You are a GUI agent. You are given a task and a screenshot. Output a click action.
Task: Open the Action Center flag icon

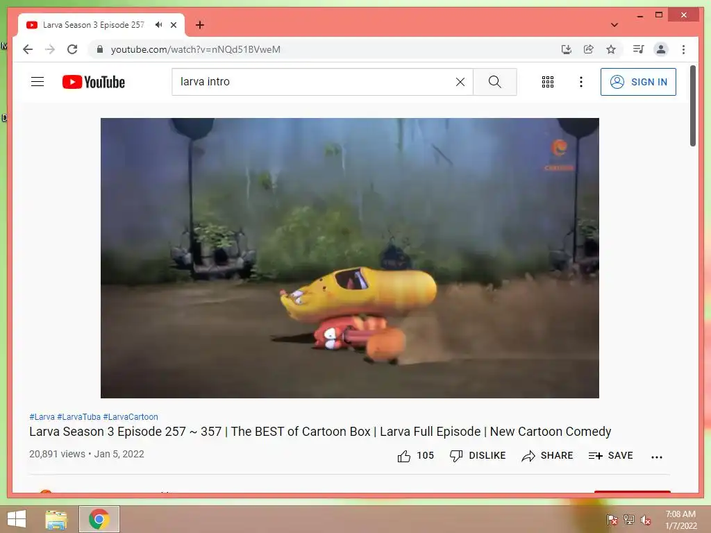click(612, 520)
